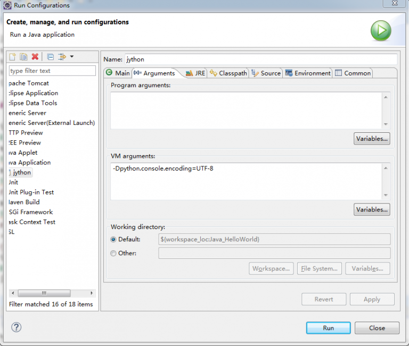Screen dimensions: 409x346
Task: Click Variables button under Program arguments
Action: click(x=371, y=139)
